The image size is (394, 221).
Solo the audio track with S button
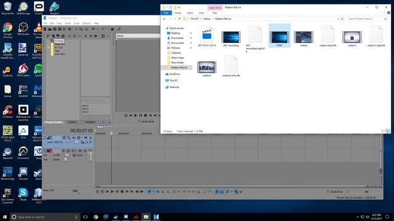click(x=85, y=151)
